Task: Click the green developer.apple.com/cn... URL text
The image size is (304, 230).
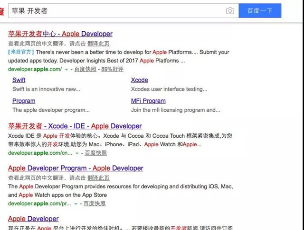Action: point(40,153)
